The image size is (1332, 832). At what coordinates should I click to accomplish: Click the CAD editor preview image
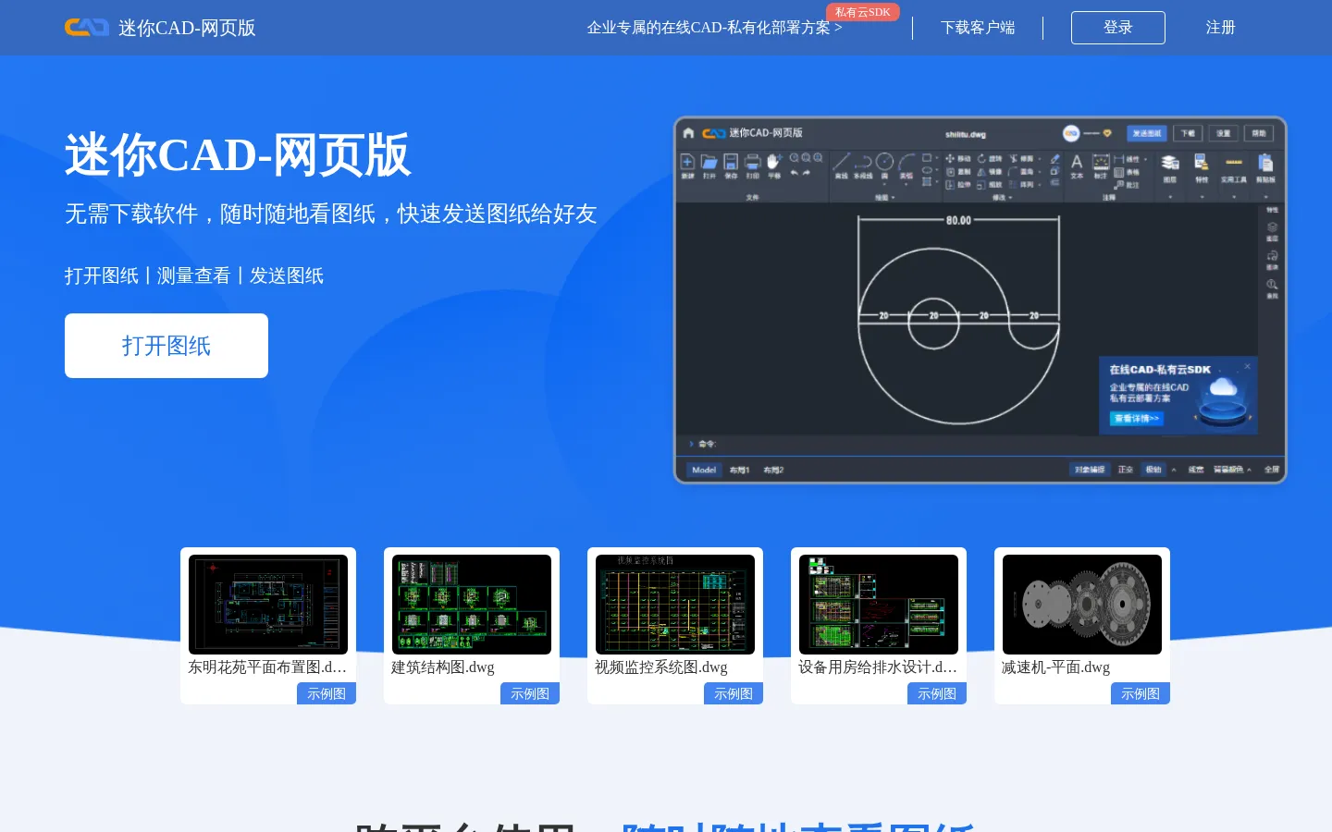[980, 300]
